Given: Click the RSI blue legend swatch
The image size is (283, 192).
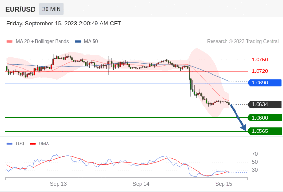Looking at the screenshot, I should (x=10, y=144).
